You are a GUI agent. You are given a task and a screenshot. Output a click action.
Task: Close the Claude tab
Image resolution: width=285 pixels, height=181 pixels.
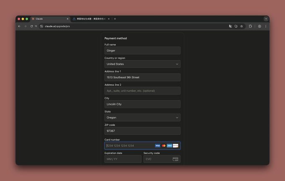67,19
